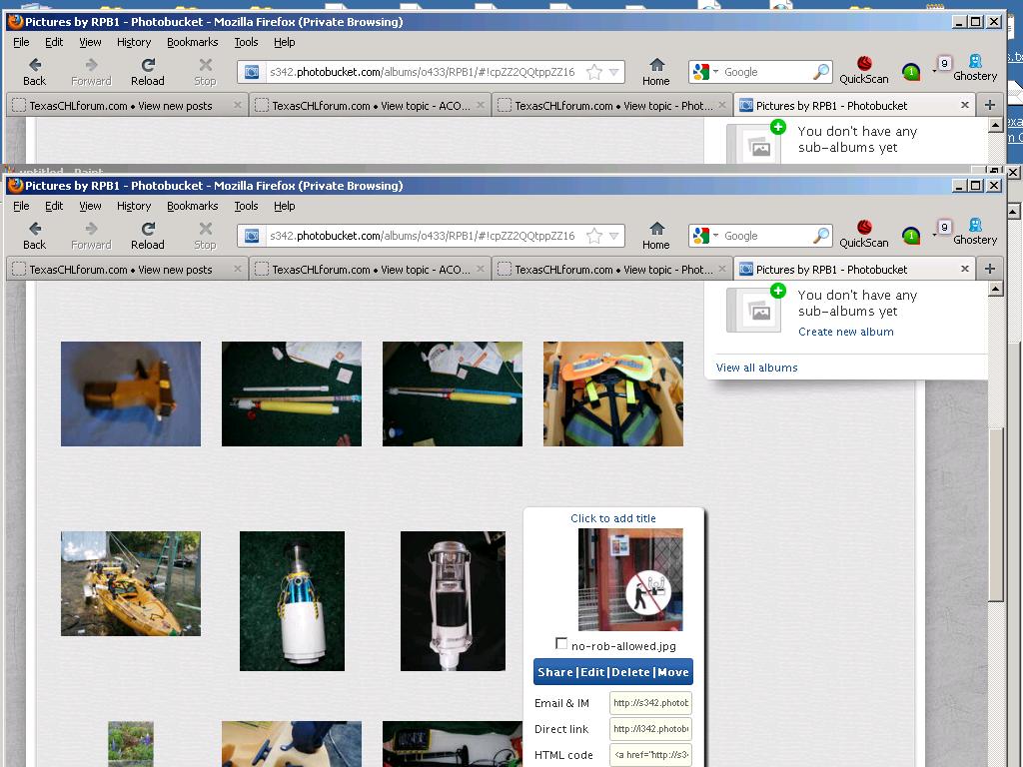Click Share on the no-rob-allowed.jpg photo
Viewport: 1023px width, 767px height.
pos(554,672)
